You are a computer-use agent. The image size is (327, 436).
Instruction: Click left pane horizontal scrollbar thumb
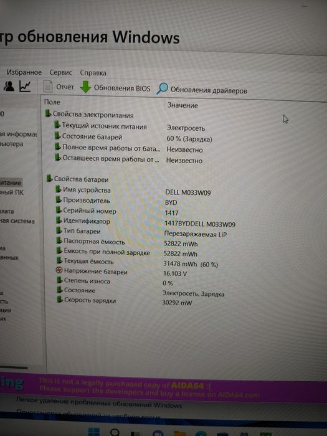pyautogui.click(x=14, y=367)
